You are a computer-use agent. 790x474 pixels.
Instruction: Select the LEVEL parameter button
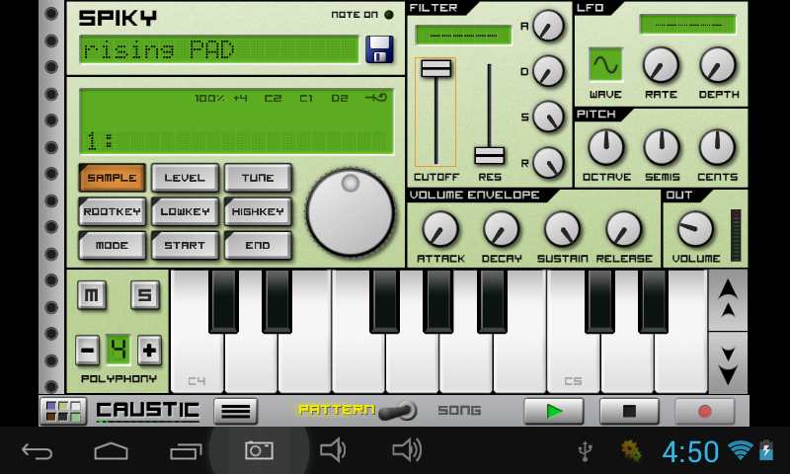[185, 178]
